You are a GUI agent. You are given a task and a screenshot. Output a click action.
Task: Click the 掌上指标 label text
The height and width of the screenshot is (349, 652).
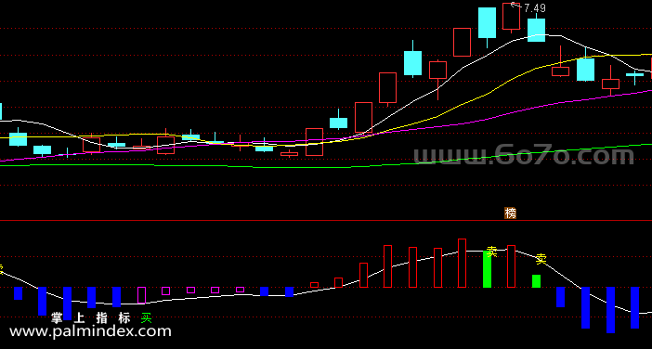click(91, 318)
